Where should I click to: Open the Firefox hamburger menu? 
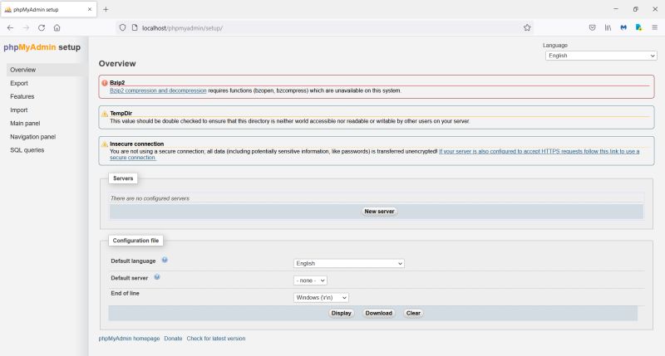pyautogui.click(x=655, y=28)
